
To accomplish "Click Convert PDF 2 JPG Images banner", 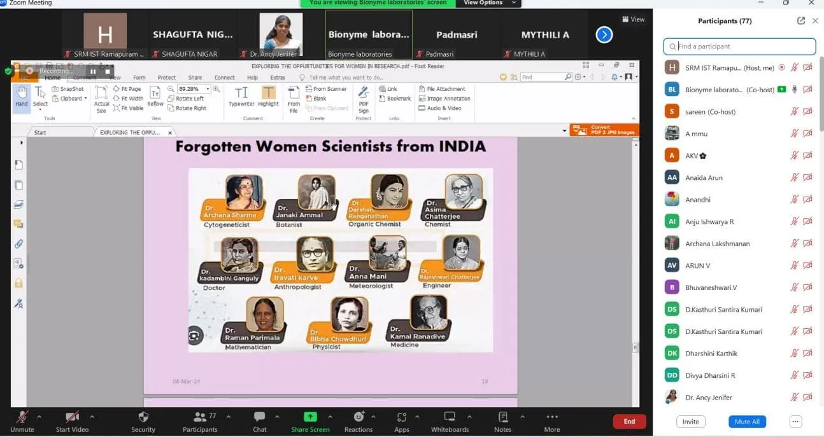I will click(604, 130).
